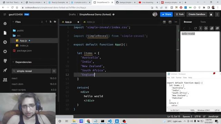The width and height of the screenshot is (221, 124).
Task: Open the Sandbox Info cube icon
Action: click(x=5, y=23)
